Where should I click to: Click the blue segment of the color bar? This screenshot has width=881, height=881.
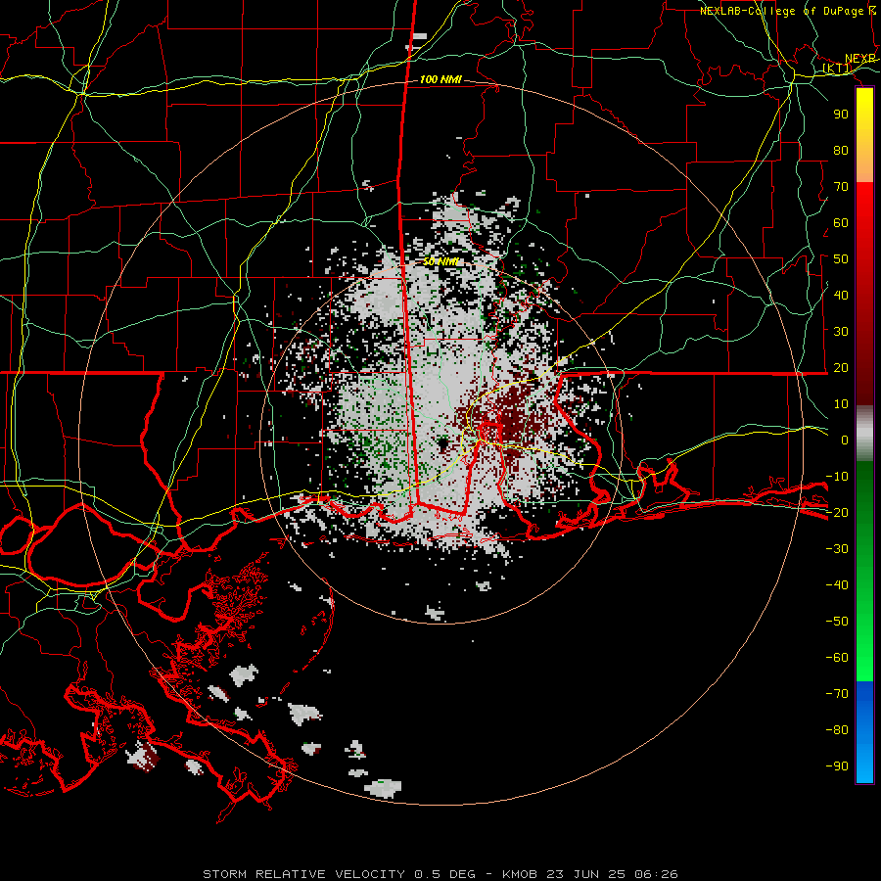pos(864,732)
